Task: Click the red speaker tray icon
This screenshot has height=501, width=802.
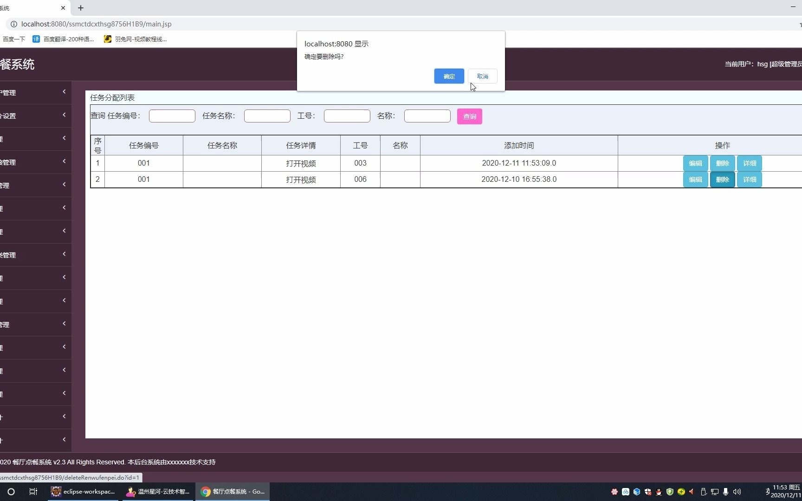Action: (x=692, y=492)
